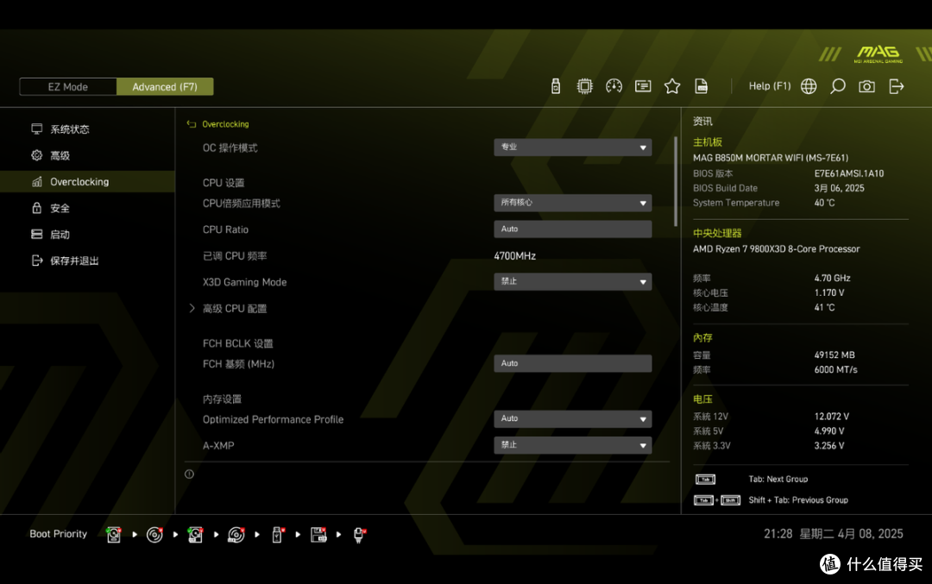This screenshot has width=932, height=584.
Task: Click the settings list vertical scrollbar
Action: click(x=675, y=181)
